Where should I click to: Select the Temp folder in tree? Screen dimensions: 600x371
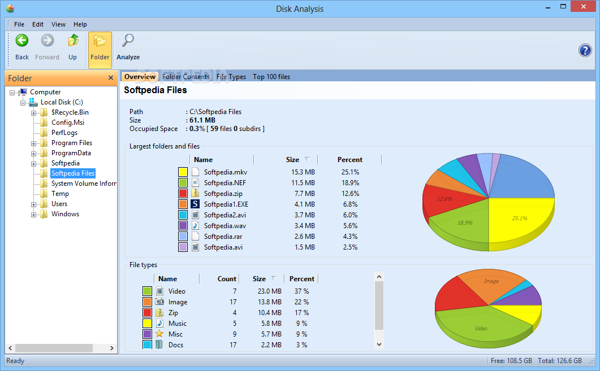pos(60,194)
